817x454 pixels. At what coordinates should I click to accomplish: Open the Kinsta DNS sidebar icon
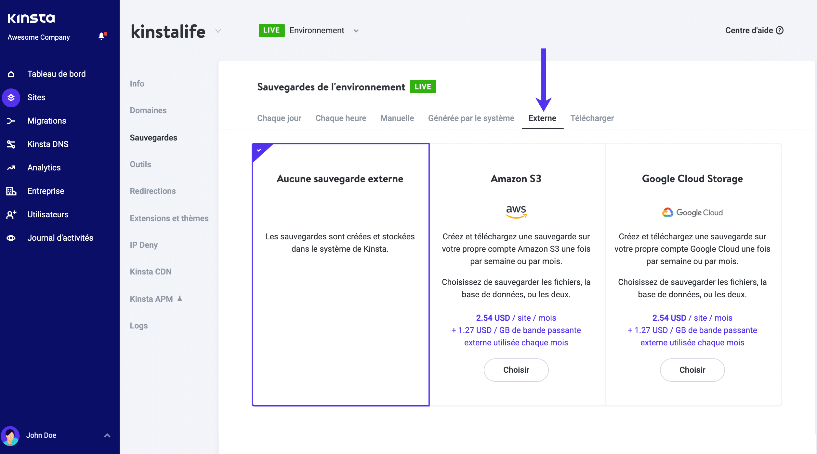(x=11, y=144)
